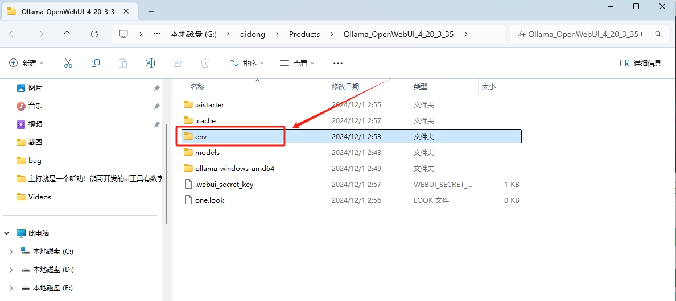Collapse the 此电脑 tree node
Viewport: 676px width, 301px height.
(x=7, y=233)
